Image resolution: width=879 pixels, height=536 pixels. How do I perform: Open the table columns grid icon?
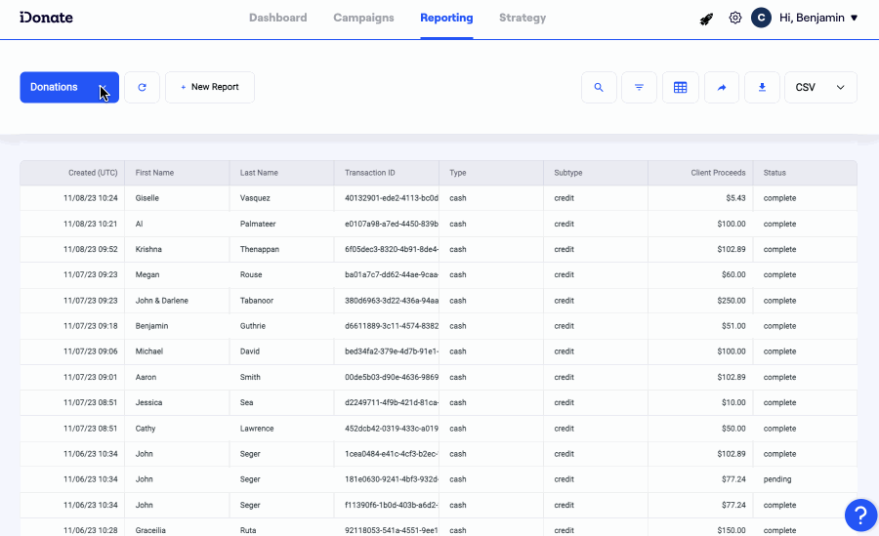(681, 88)
